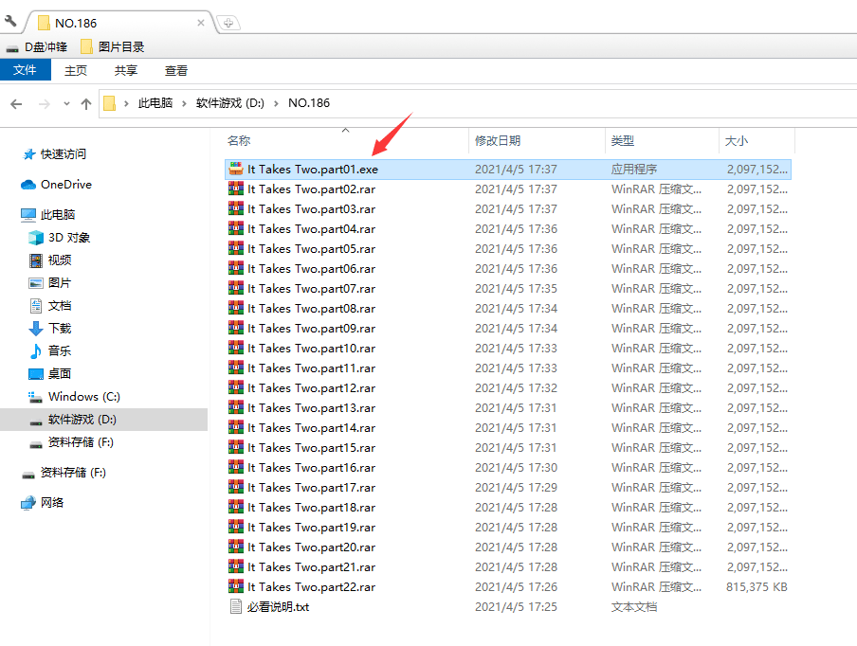This screenshot has width=857, height=646.
Task: Click WinRAR icon of part18.rar
Action: [235, 508]
